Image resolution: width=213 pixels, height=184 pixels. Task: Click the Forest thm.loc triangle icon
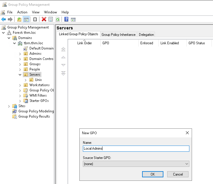9,33
